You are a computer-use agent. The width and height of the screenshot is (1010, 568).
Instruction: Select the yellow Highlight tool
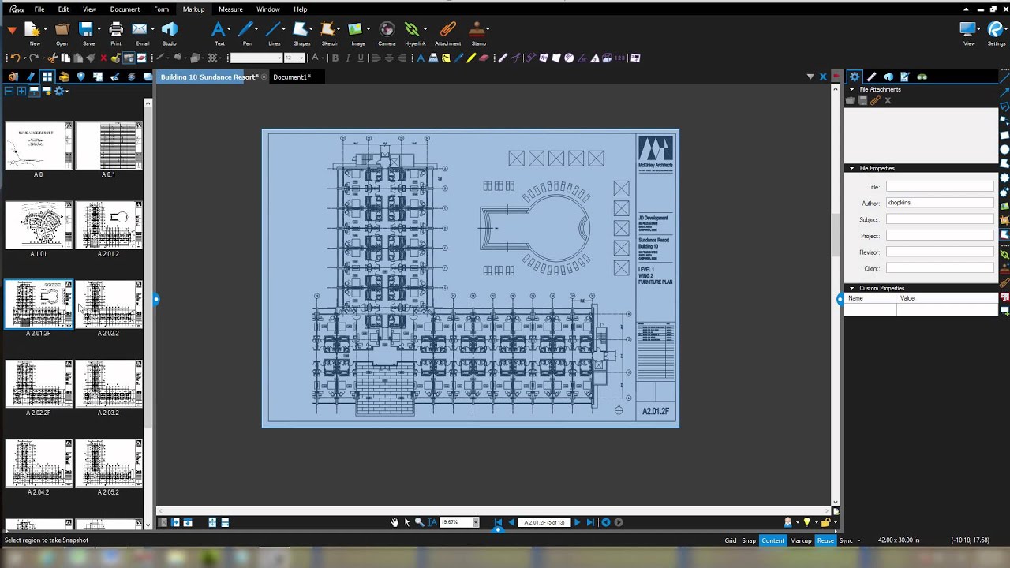[x=471, y=58]
